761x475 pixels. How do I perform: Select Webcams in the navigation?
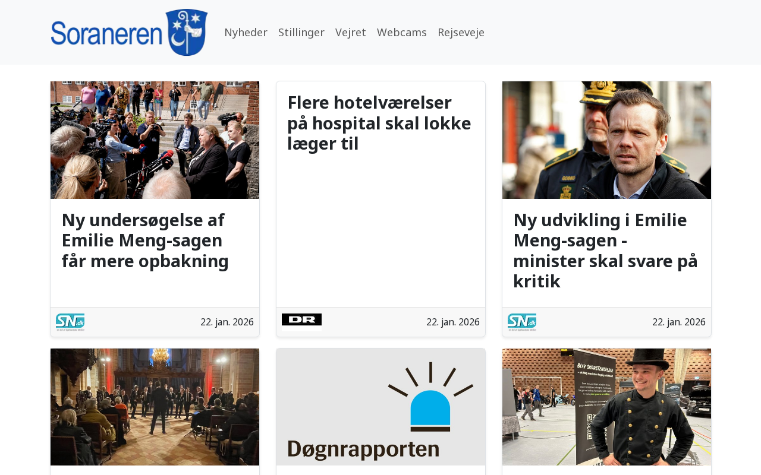click(x=402, y=32)
